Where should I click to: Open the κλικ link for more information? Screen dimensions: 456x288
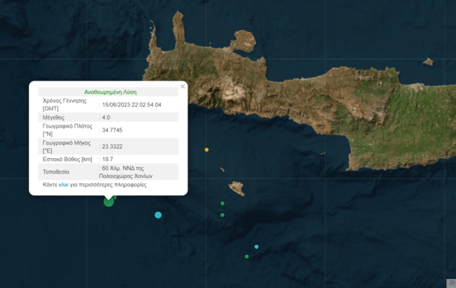click(x=63, y=185)
